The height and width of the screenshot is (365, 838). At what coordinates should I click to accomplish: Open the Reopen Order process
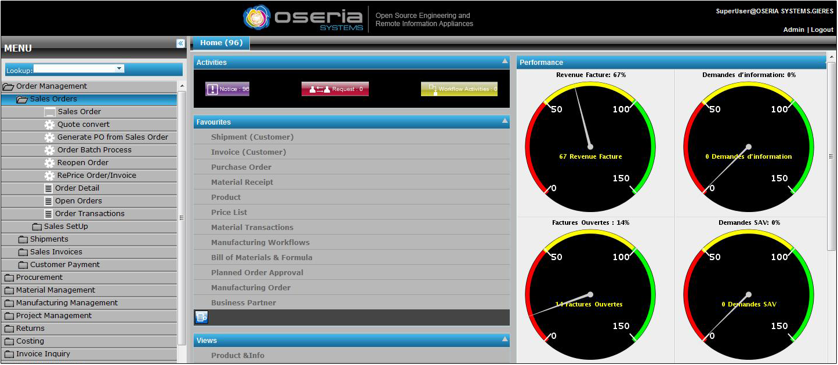(x=83, y=163)
